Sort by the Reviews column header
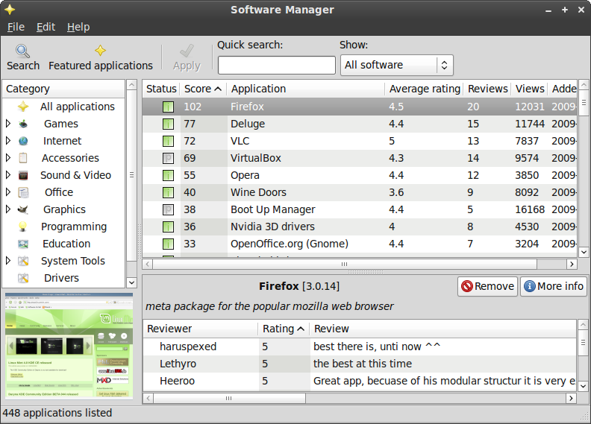The width and height of the screenshot is (591, 424). [487, 89]
